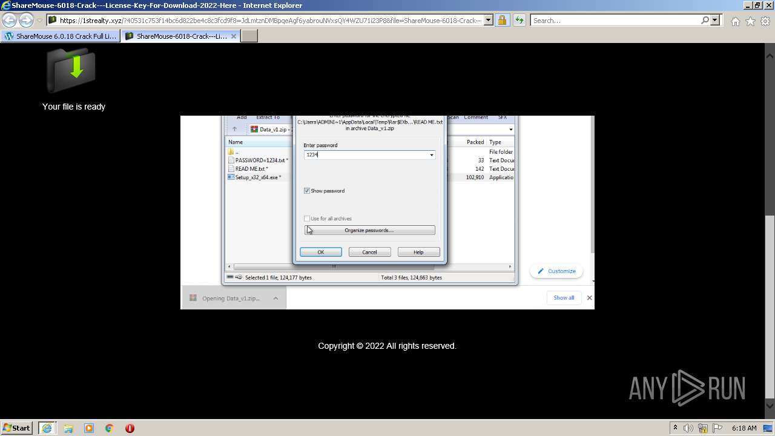The image size is (775, 436).
Task: Click Cancel in the password dialog
Action: click(369, 252)
